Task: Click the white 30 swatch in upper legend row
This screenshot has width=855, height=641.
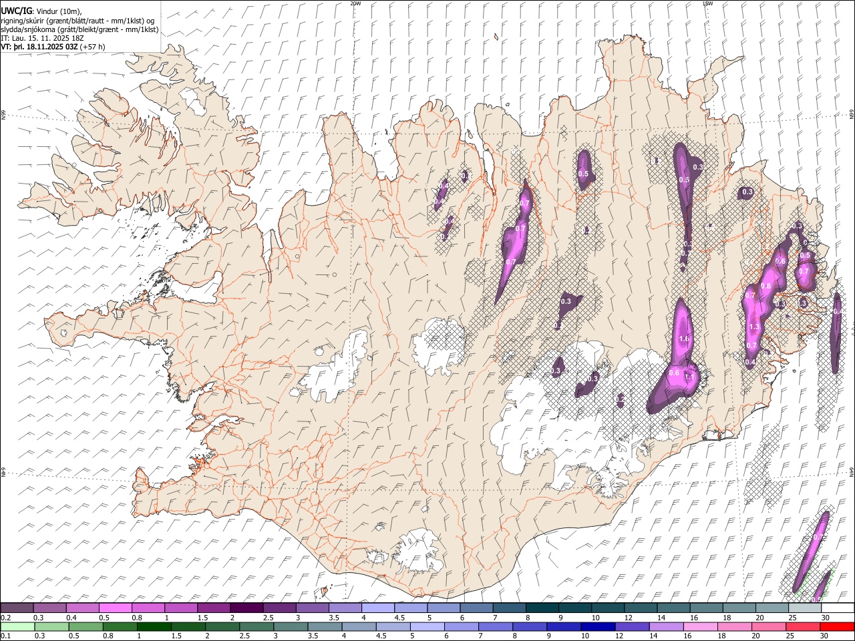Action: 837,608
